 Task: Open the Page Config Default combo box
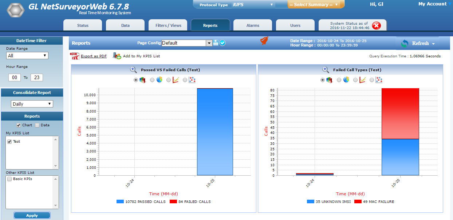pyautogui.click(x=187, y=43)
